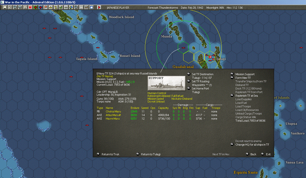Click the Espiritu Santo map label
This screenshot has height=178, width=306.
pos(246,172)
